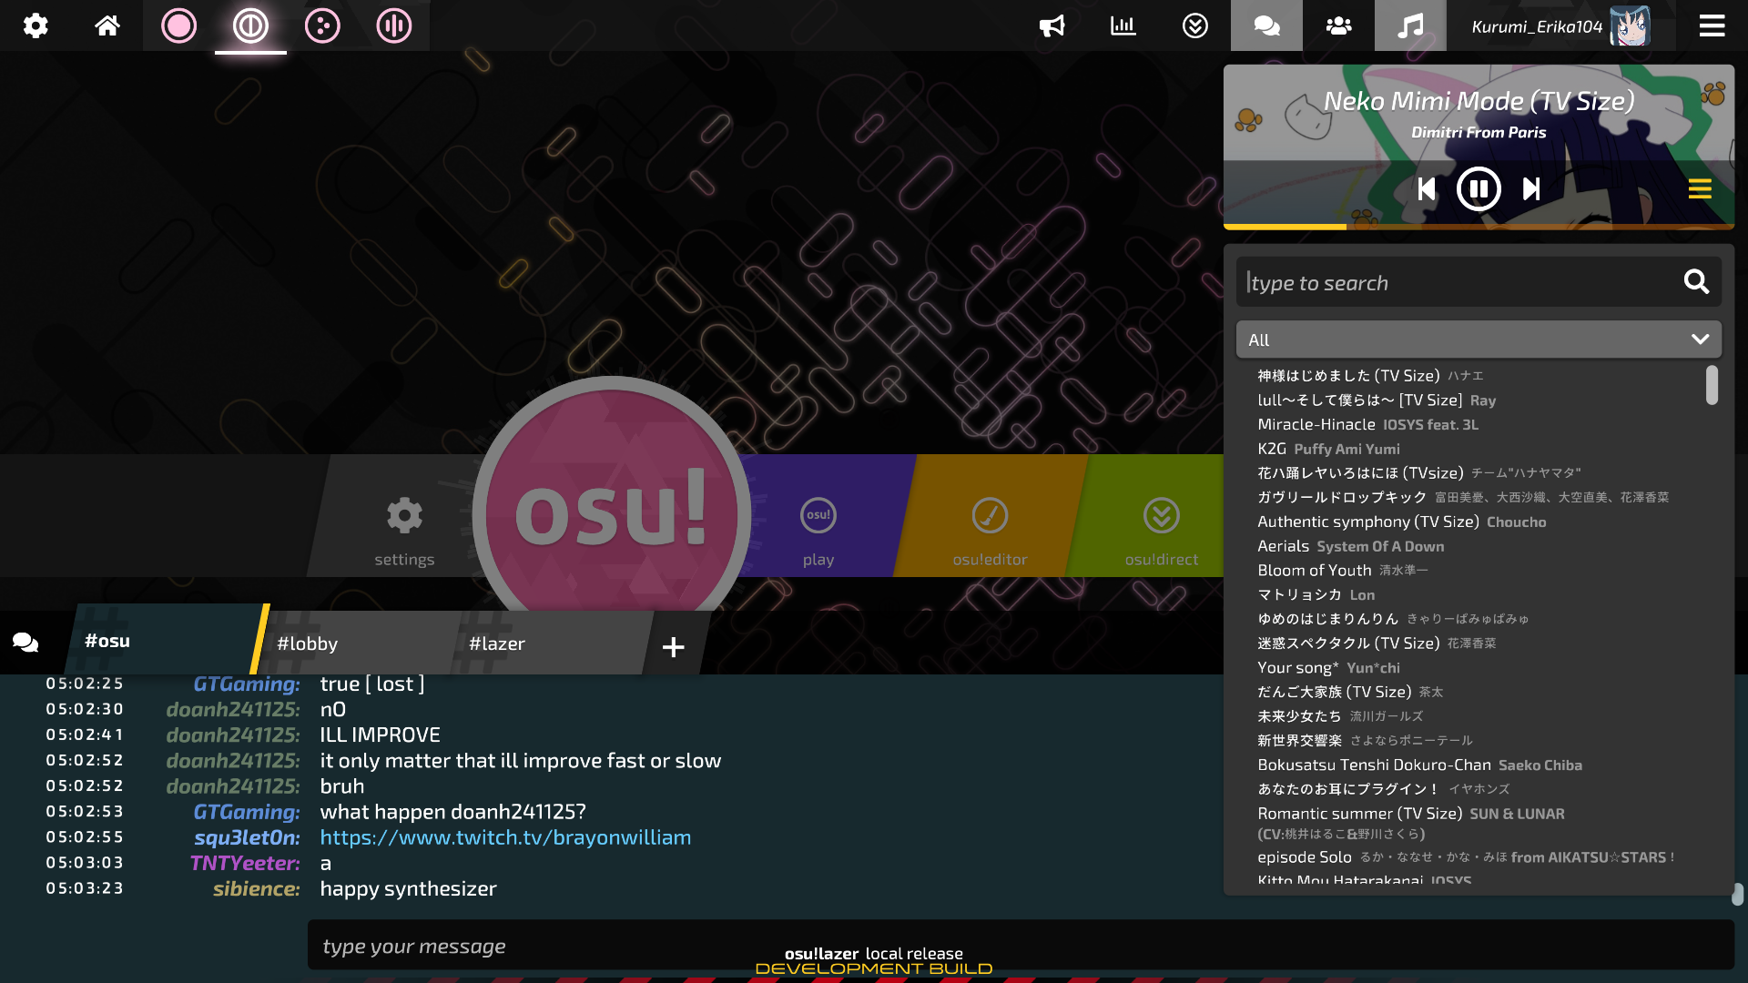Select osu! standard game mode icon
Screen dimensions: 1748x983
pyautogui.click(x=178, y=25)
